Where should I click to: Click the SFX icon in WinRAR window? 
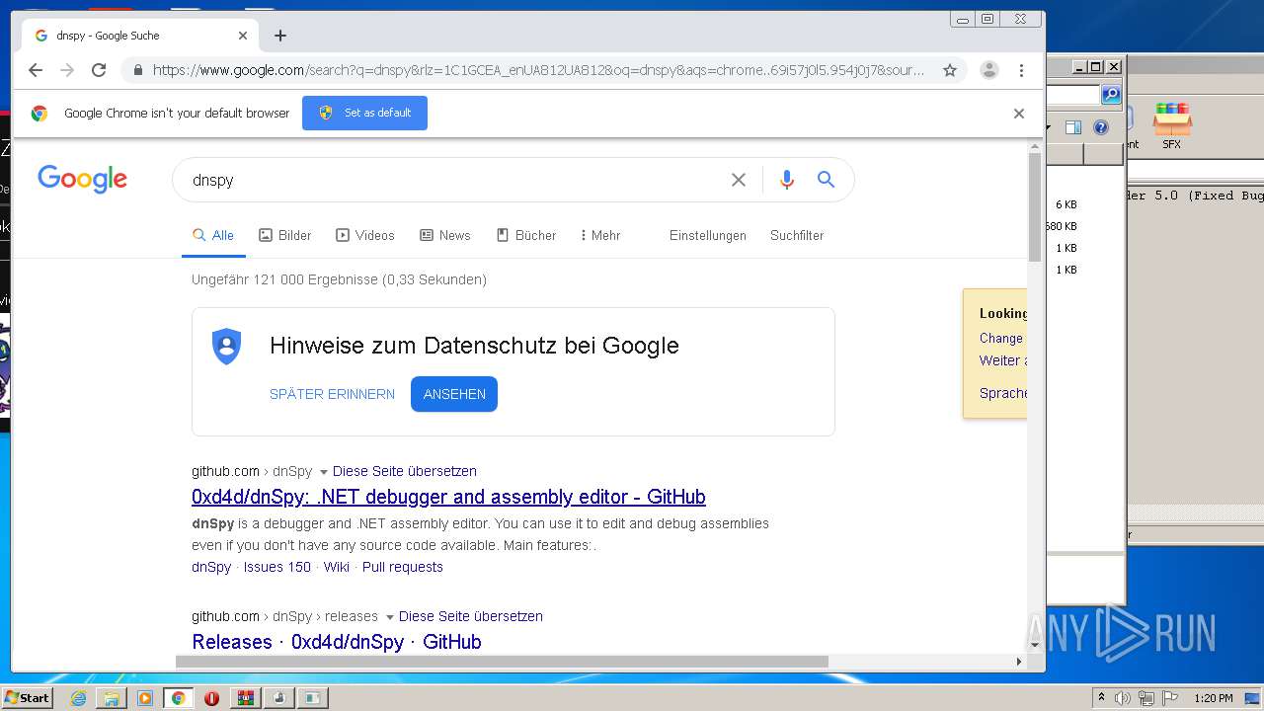[1172, 125]
